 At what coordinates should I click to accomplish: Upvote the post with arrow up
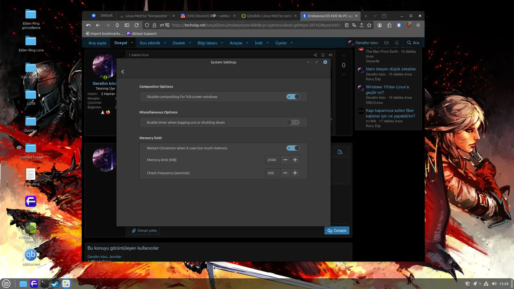pyautogui.click(x=343, y=55)
